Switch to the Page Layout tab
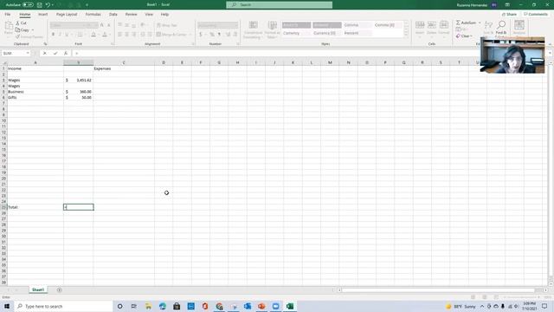The height and width of the screenshot is (312, 554). pos(67,14)
